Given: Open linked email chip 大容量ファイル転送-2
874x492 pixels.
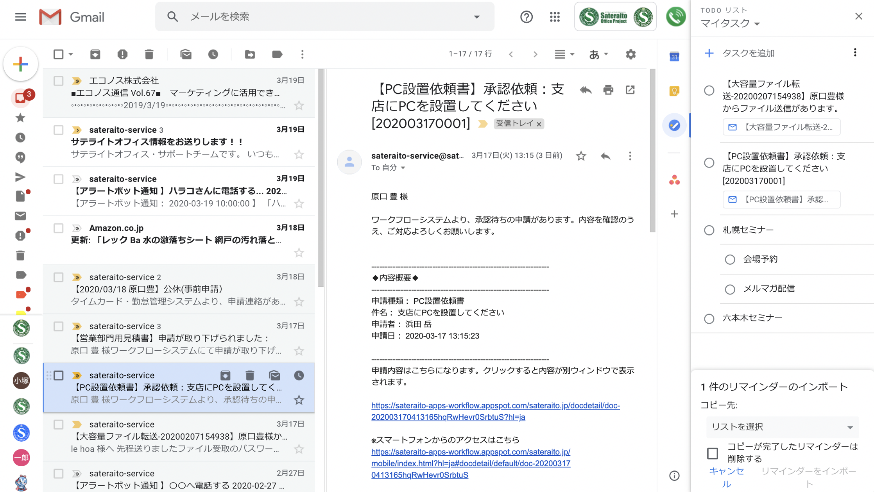Looking at the screenshot, I should (781, 127).
